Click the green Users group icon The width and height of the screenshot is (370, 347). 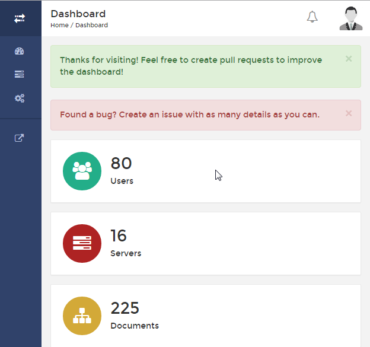82,171
